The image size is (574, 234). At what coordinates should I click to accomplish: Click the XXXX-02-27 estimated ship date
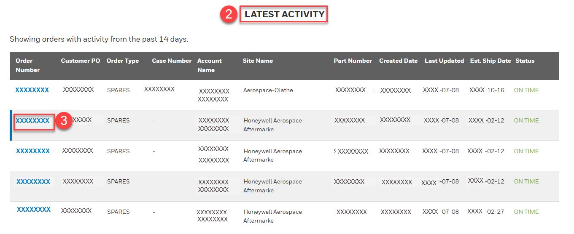pyautogui.click(x=486, y=212)
